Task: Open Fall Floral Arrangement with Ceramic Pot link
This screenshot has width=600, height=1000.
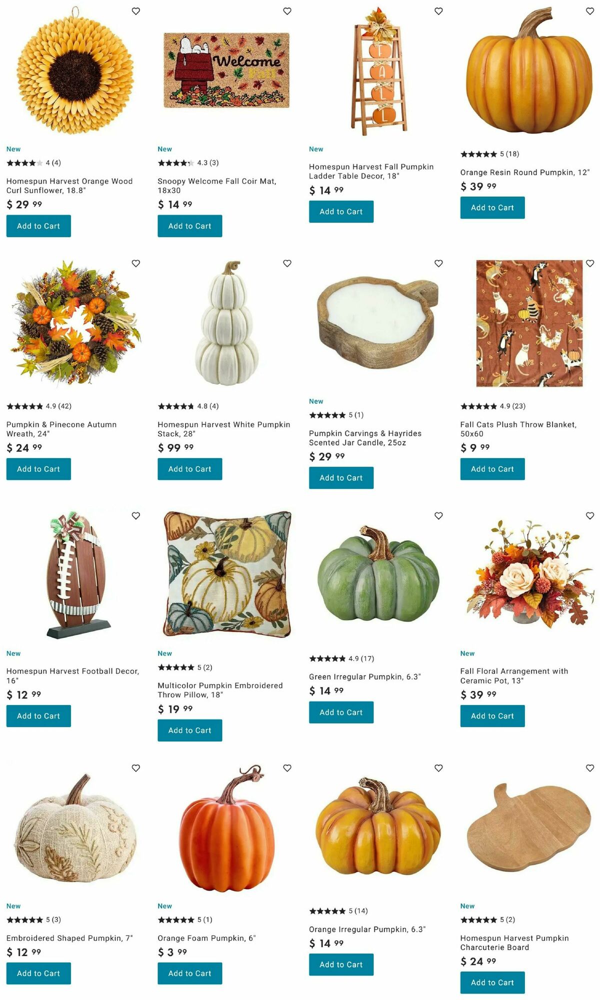Action: click(x=514, y=676)
